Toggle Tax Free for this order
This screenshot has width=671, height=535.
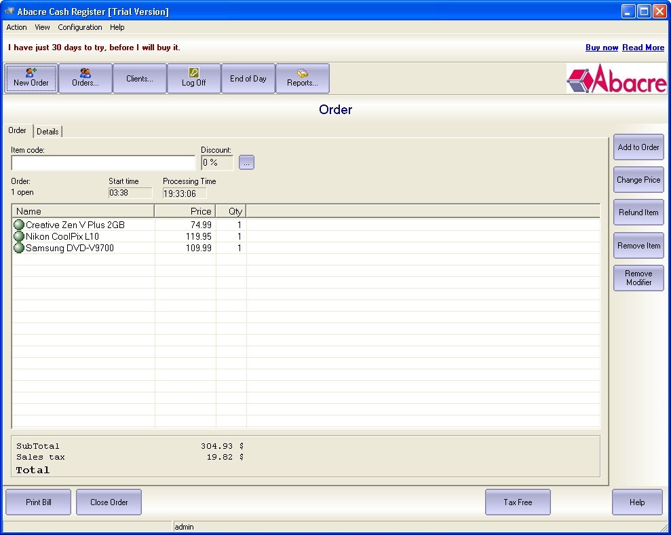click(518, 502)
